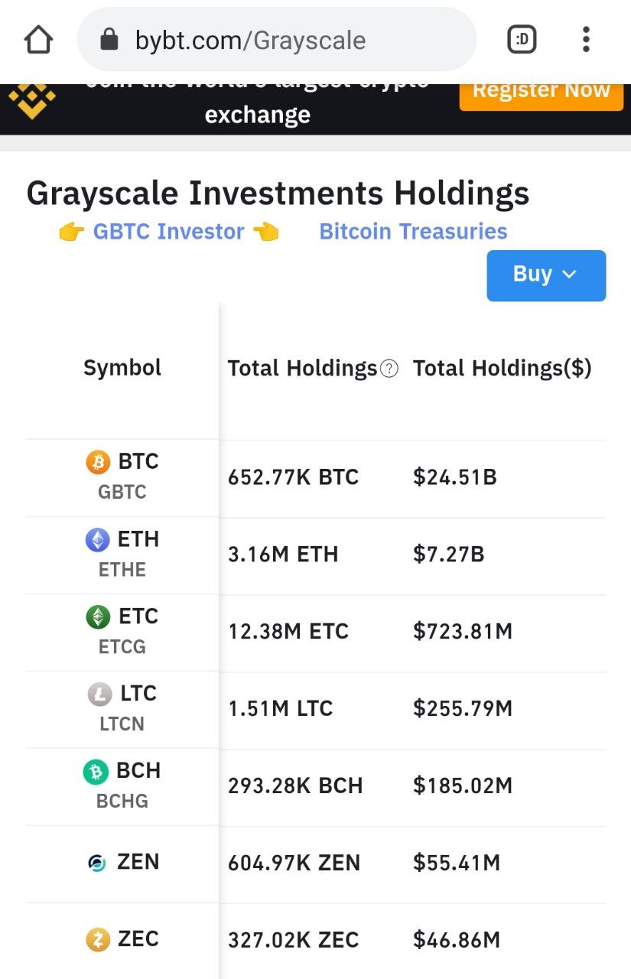Expand the Buy dropdown button
The height and width of the screenshot is (979, 631).
(546, 275)
